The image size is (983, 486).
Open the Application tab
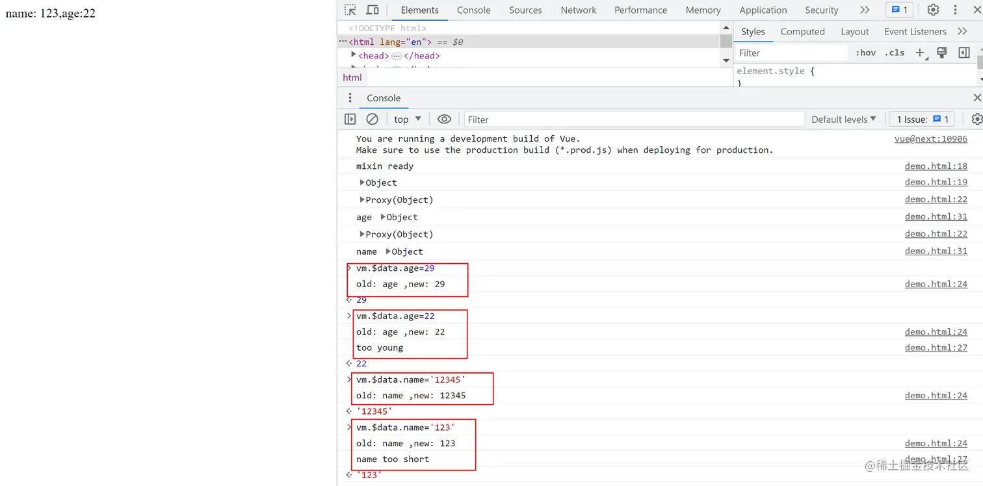pyautogui.click(x=763, y=10)
